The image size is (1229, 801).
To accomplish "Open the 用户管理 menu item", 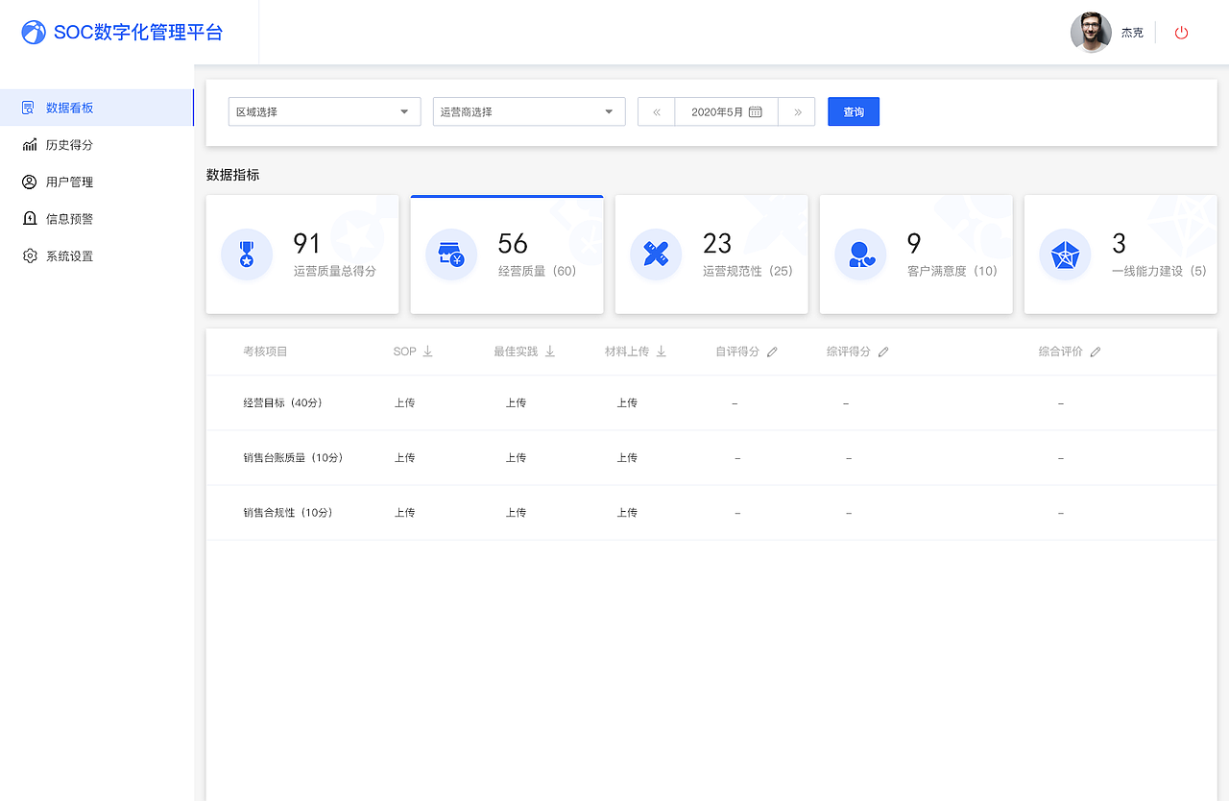I will click(96, 182).
